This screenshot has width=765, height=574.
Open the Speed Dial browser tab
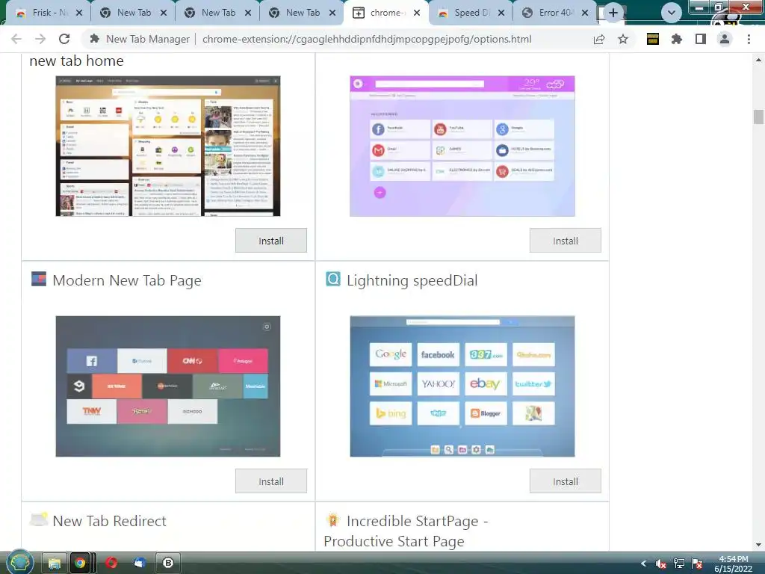[x=471, y=13]
